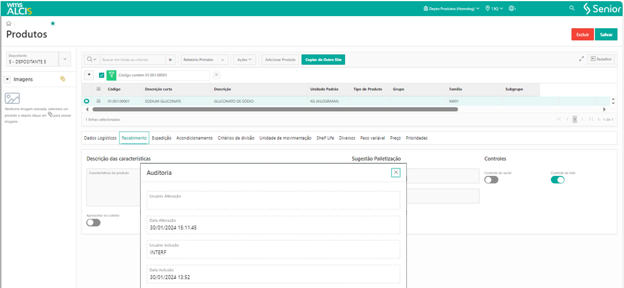Switch to Unidade de movimentação tab

(x=285, y=138)
